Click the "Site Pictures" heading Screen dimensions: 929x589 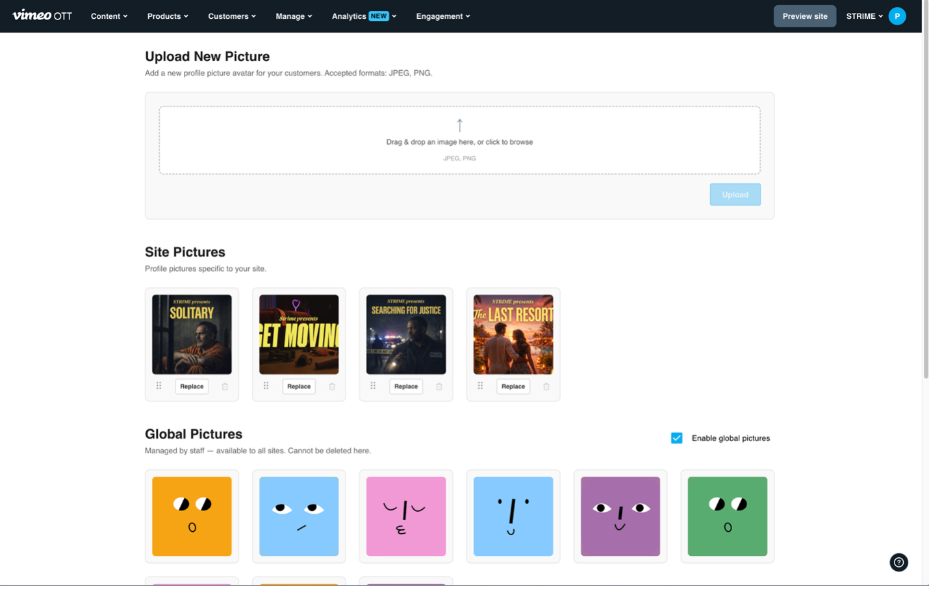185,252
